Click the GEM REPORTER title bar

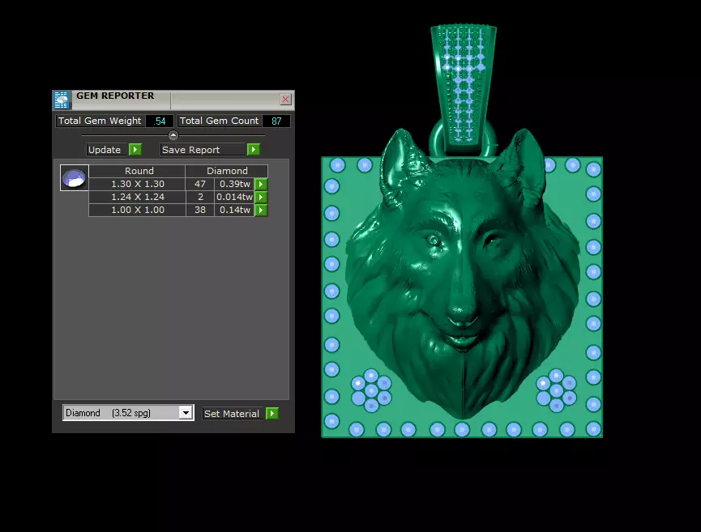[174, 100]
